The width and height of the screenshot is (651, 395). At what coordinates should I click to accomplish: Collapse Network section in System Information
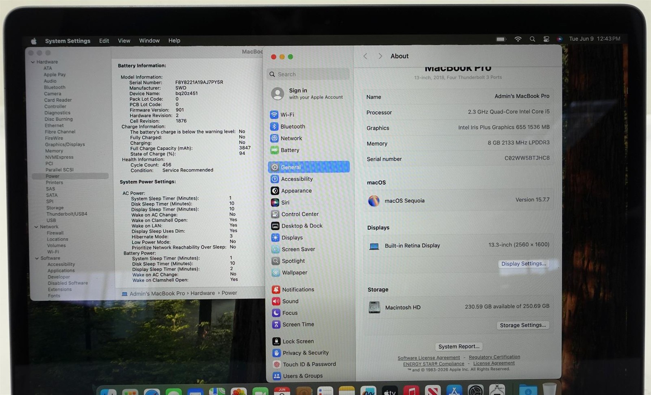click(x=36, y=227)
